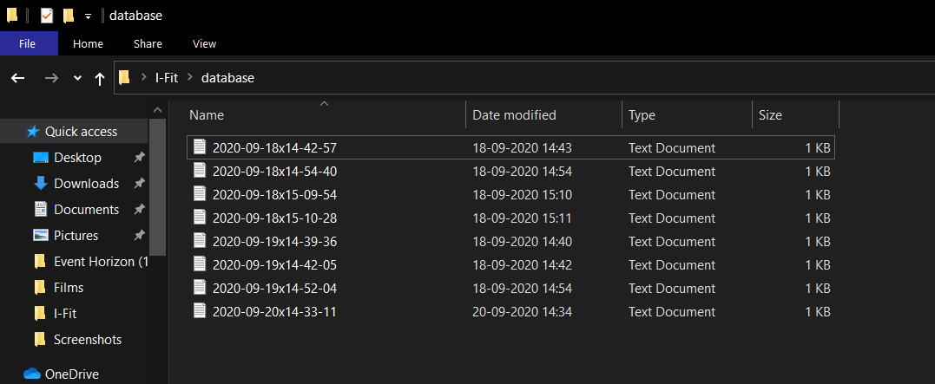Image resolution: width=935 pixels, height=384 pixels.
Task: Switch to the View ribbon tab
Action: [204, 43]
